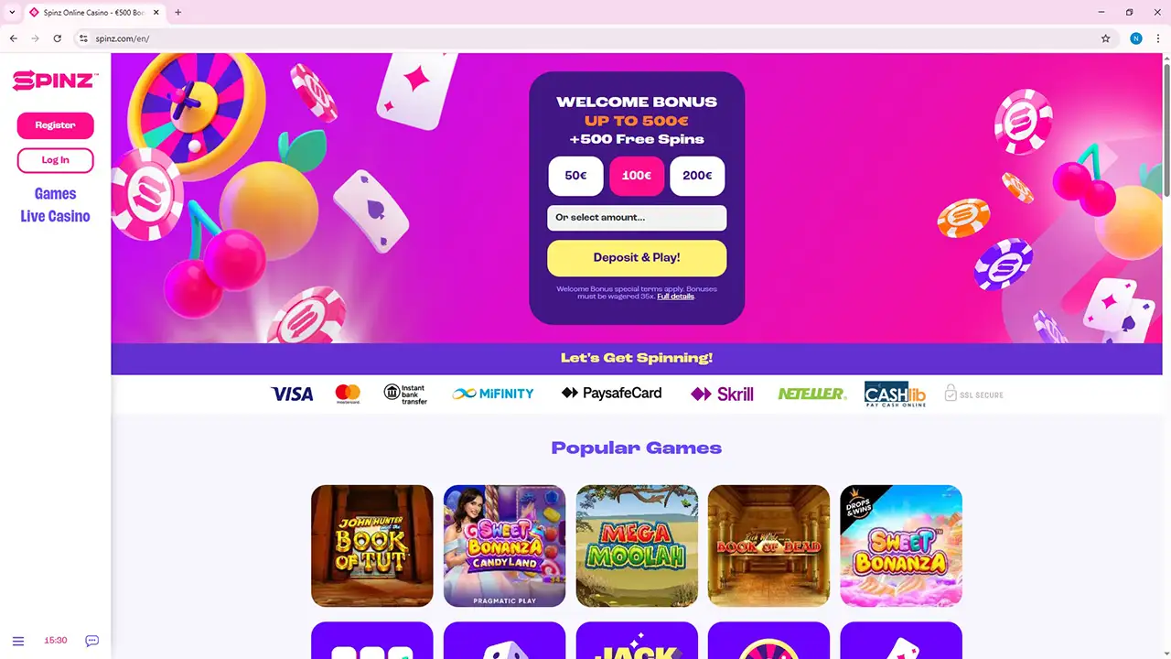The width and height of the screenshot is (1171, 659).
Task: Open a new browser tab
Action: click(x=177, y=12)
